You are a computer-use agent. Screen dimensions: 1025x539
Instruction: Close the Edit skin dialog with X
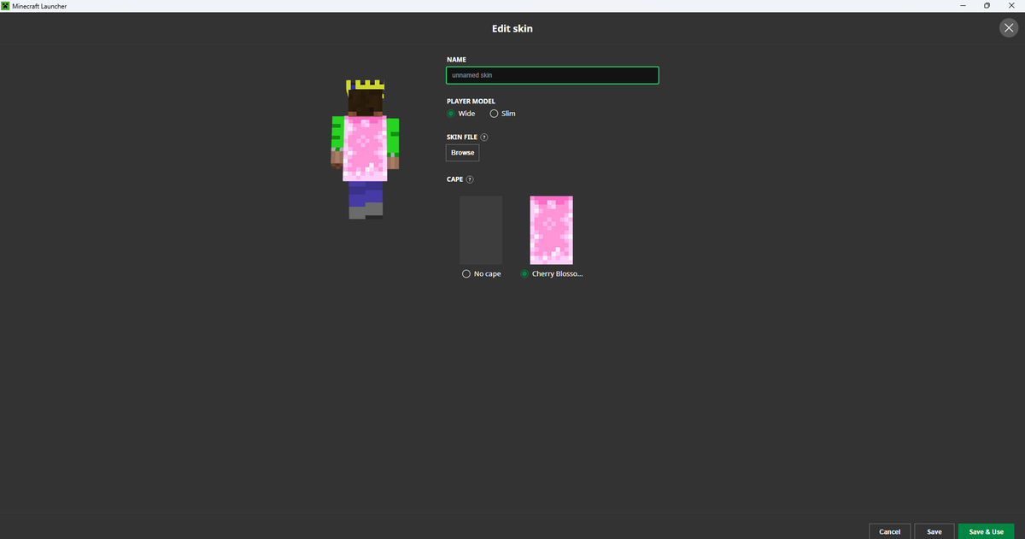point(1008,28)
